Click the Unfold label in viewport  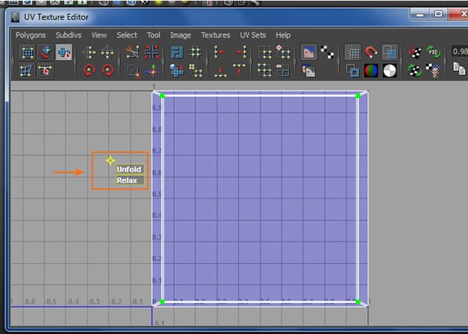pyautogui.click(x=129, y=169)
